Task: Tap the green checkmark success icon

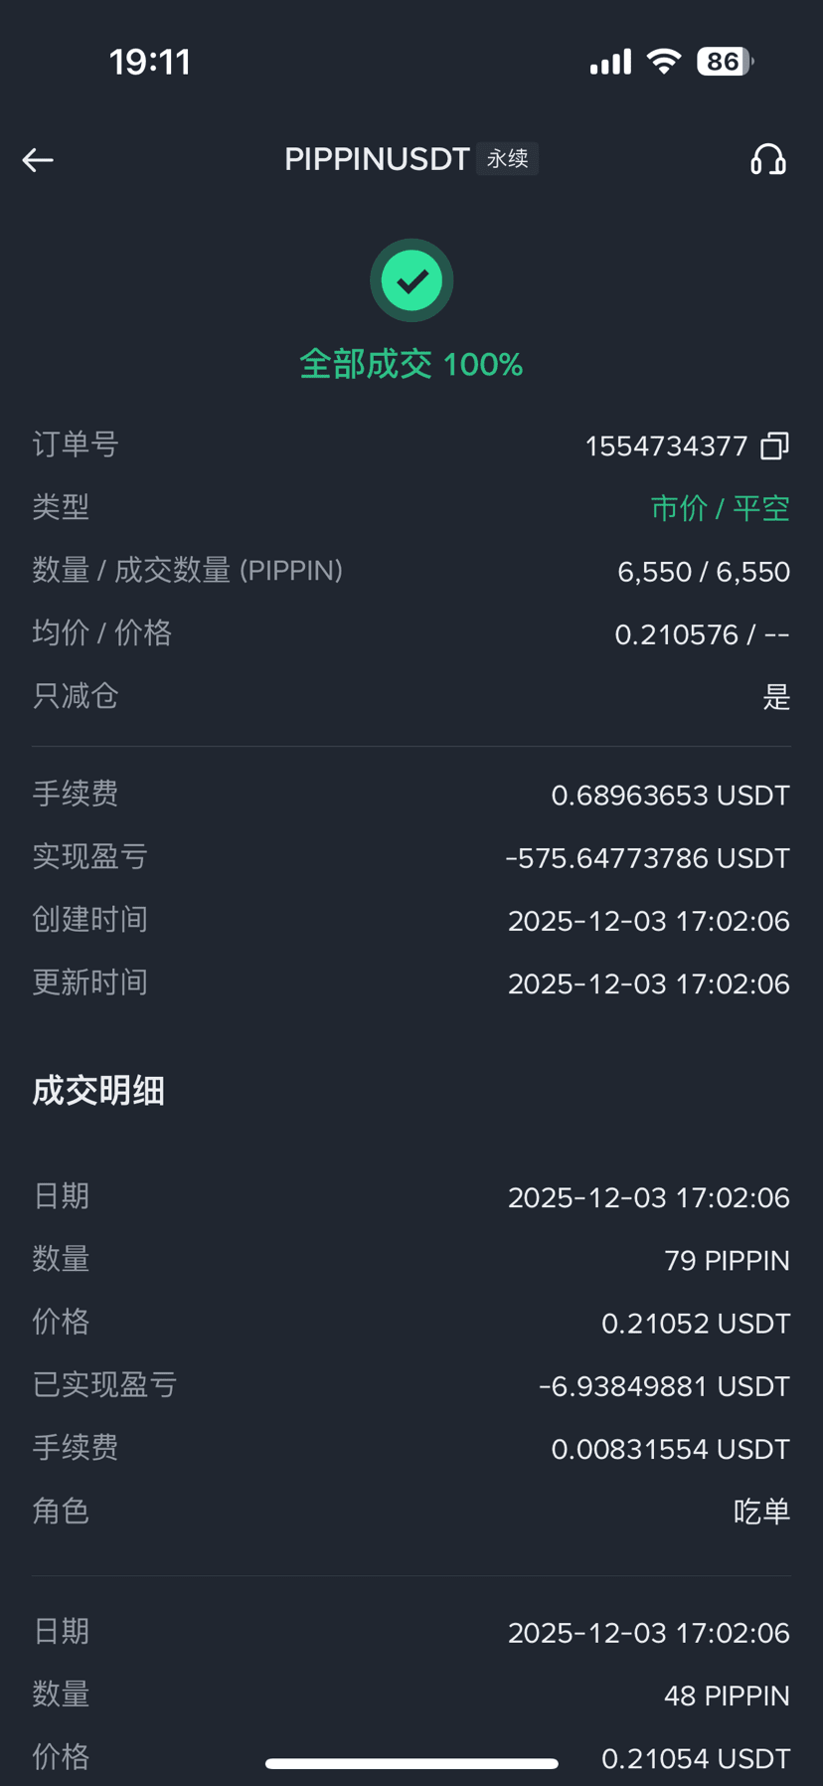Action: pyautogui.click(x=411, y=280)
